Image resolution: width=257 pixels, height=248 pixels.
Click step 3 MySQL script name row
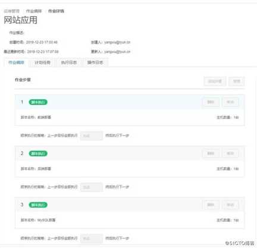pyautogui.click(x=38, y=220)
